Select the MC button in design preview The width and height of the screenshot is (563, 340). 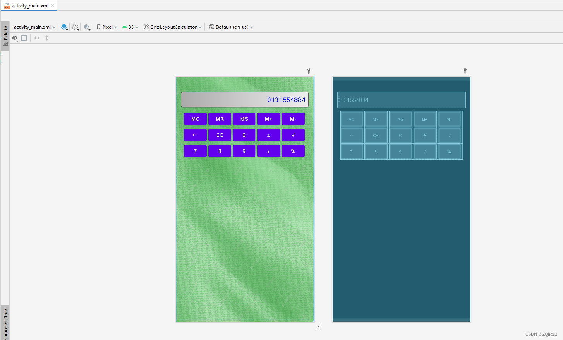pyautogui.click(x=195, y=119)
